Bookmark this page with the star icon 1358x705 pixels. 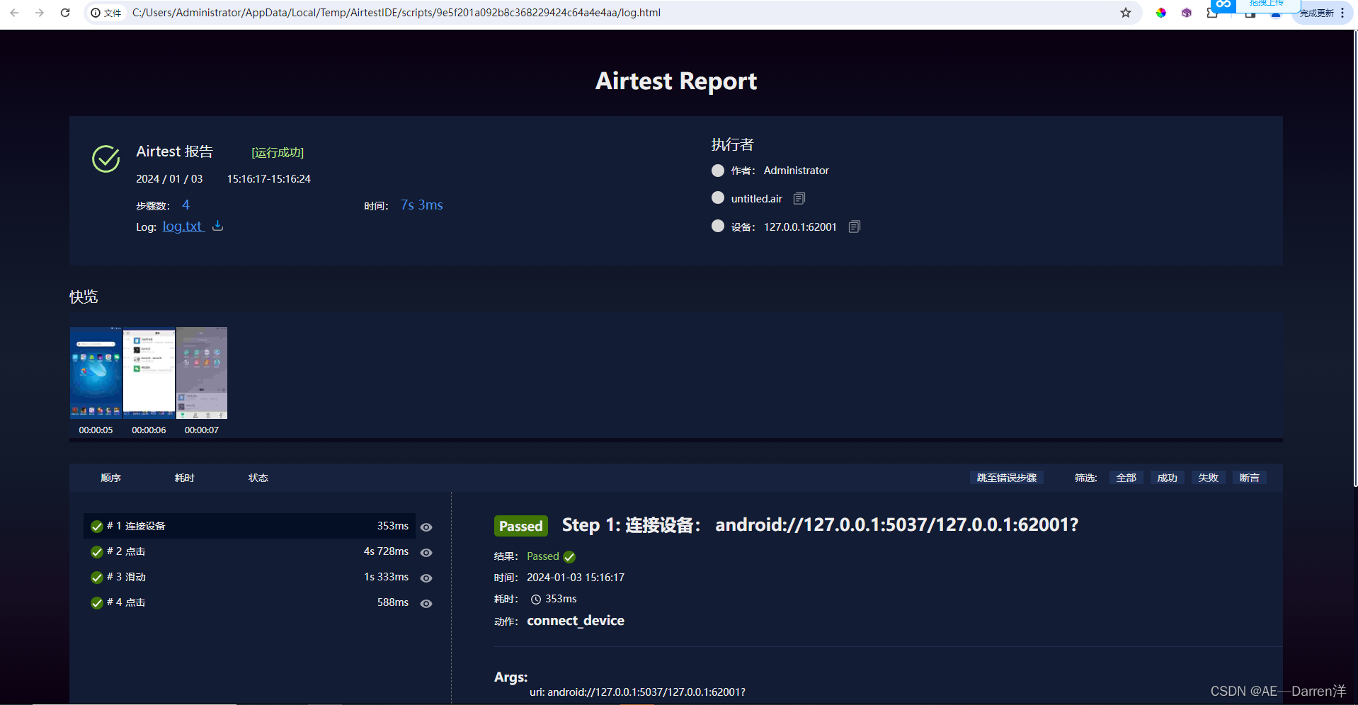point(1126,13)
